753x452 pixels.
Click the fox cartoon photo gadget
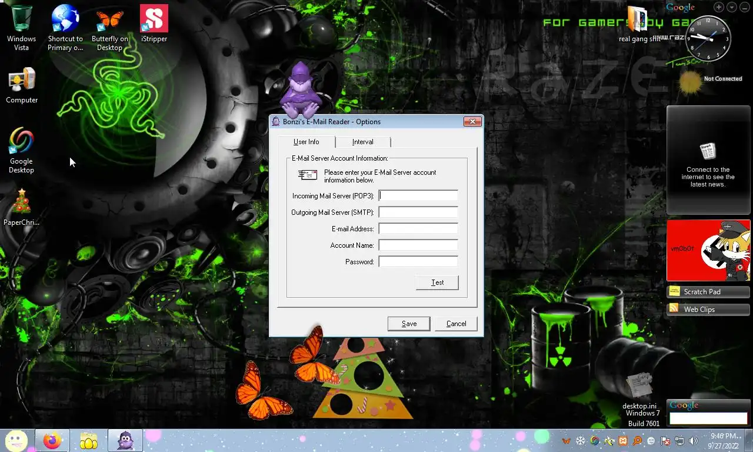pos(708,251)
